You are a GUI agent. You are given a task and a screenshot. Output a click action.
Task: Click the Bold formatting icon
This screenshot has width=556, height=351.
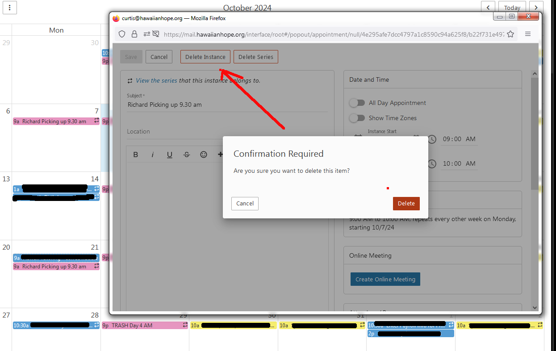coord(136,155)
